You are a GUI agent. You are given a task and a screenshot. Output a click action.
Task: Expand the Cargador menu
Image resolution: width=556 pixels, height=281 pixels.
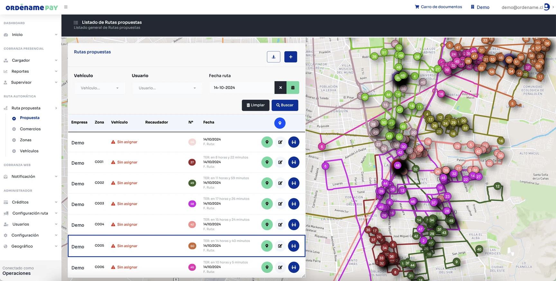click(x=31, y=61)
